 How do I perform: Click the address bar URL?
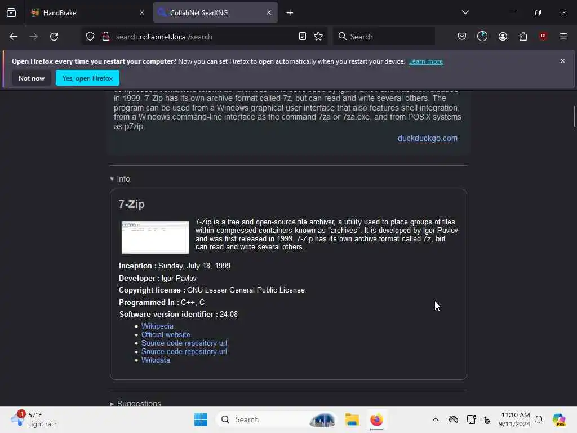coord(164,37)
